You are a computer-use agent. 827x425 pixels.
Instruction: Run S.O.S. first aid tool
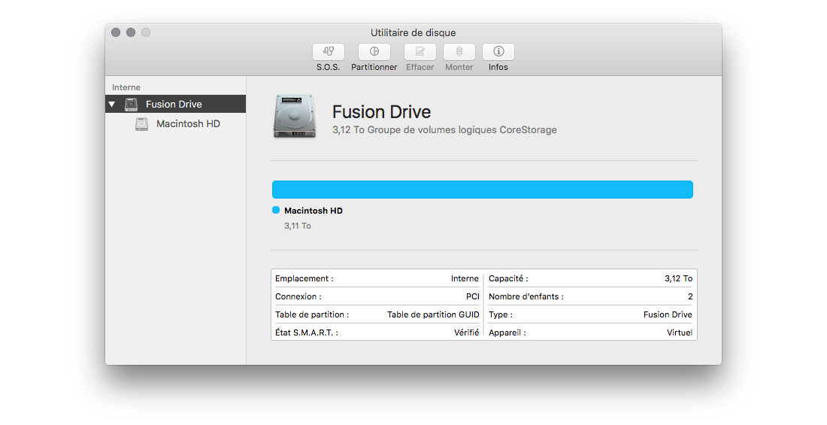click(328, 52)
